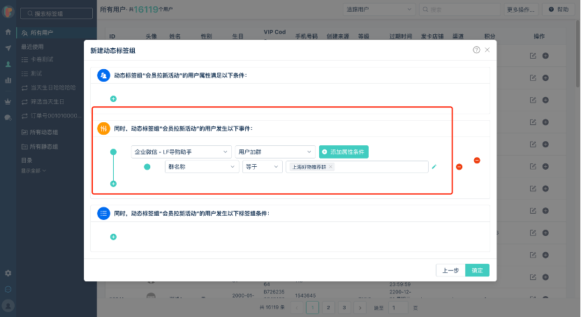Click the 上一步 previous step button

point(450,270)
